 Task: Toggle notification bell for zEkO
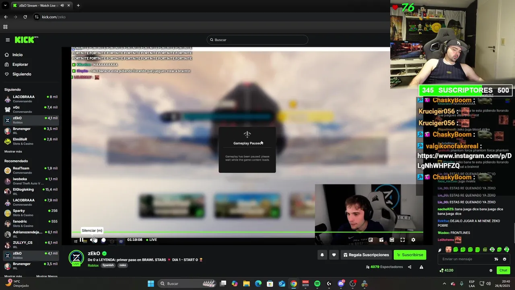tap(322, 255)
